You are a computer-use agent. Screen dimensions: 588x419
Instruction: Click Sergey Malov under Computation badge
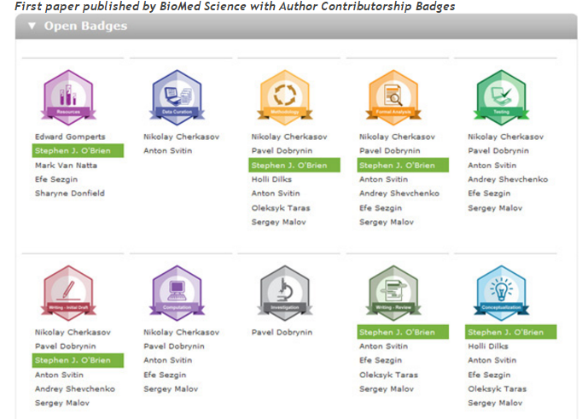pyautogui.click(x=171, y=388)
